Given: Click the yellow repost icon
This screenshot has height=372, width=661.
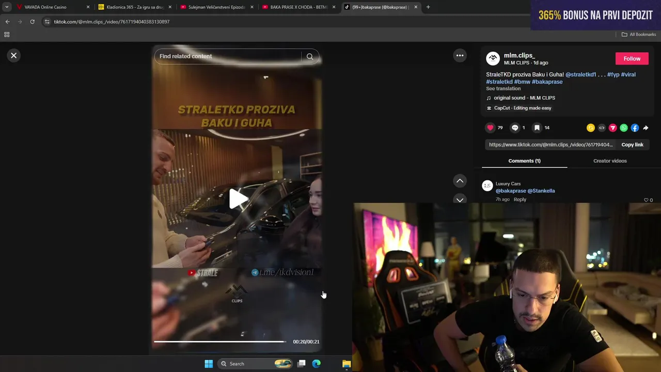Looking at the screenshot, I should pyautogui.click(x=591, y=128).
